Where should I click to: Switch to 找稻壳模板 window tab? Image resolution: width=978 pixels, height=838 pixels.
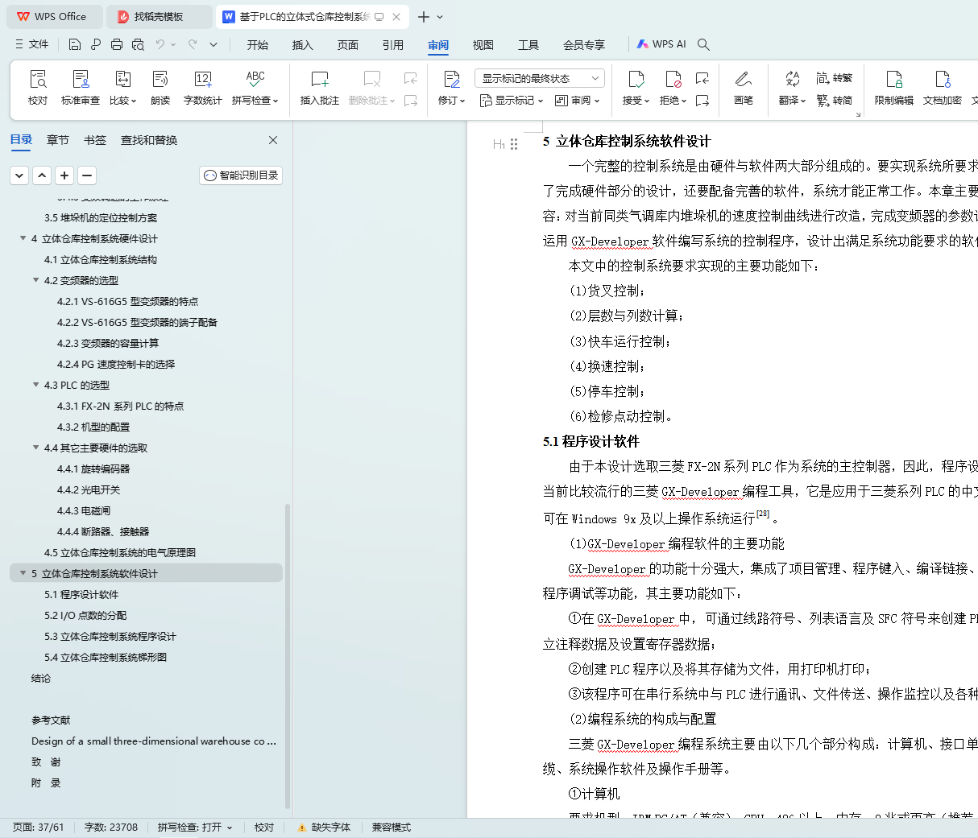pyautogui.click(x=158, y=16)
